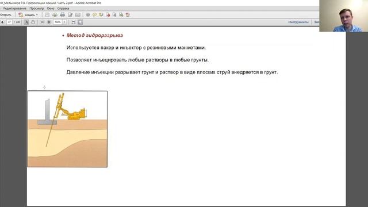Click the zoom out minus button

(42, 22)
